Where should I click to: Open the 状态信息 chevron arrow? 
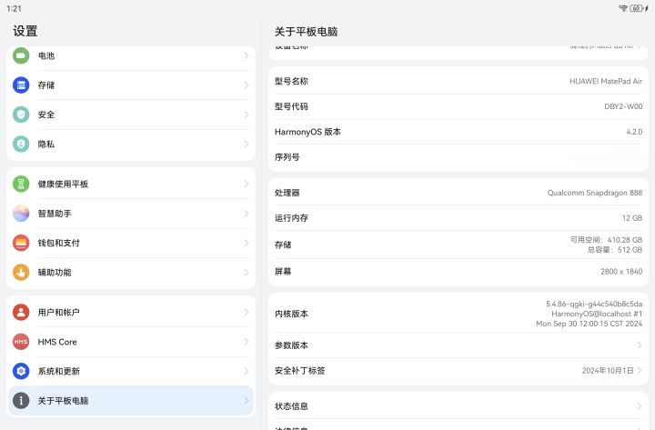pos(640,406)
